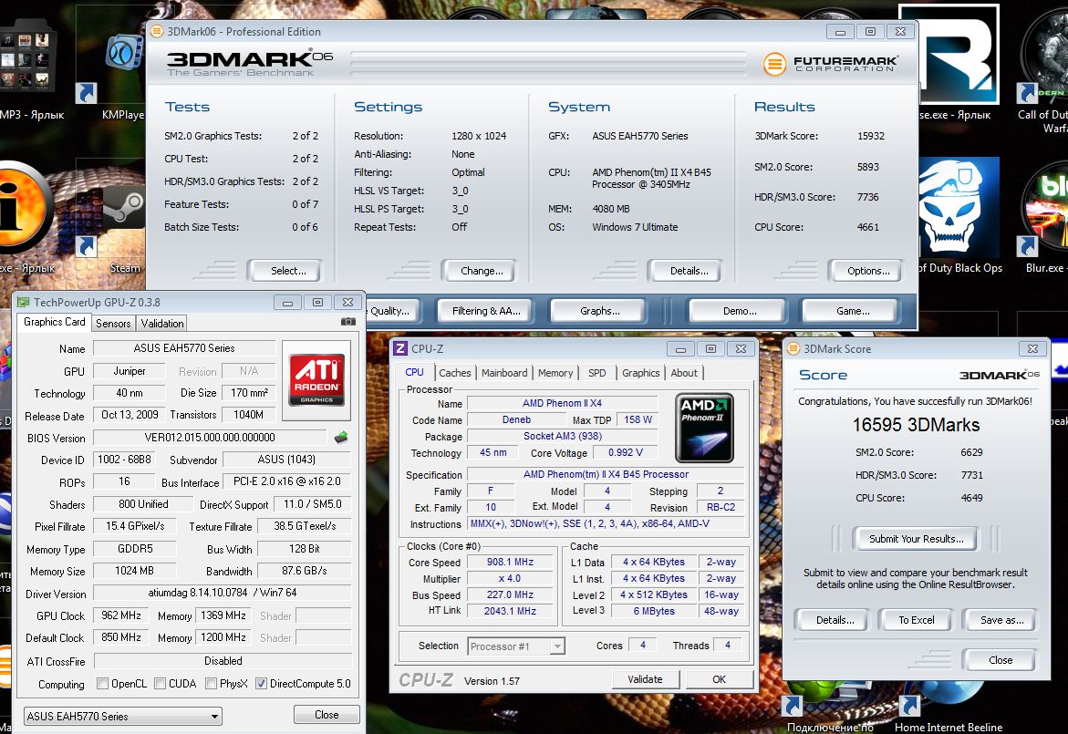Image resolution: width=1068 pixels, height=734 pixels.
Task: Click the To Excel button
Action: (x=916, y=620)
